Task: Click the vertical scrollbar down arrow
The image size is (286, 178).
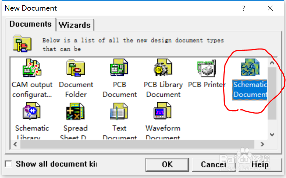Action: [x=272, y=134]
